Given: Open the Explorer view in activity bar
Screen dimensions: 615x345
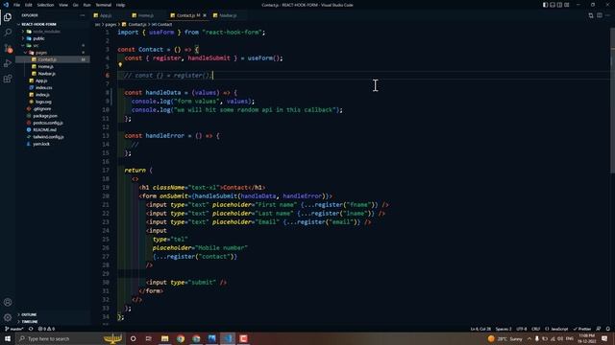Looking at the screenshot, I should 8,17.
